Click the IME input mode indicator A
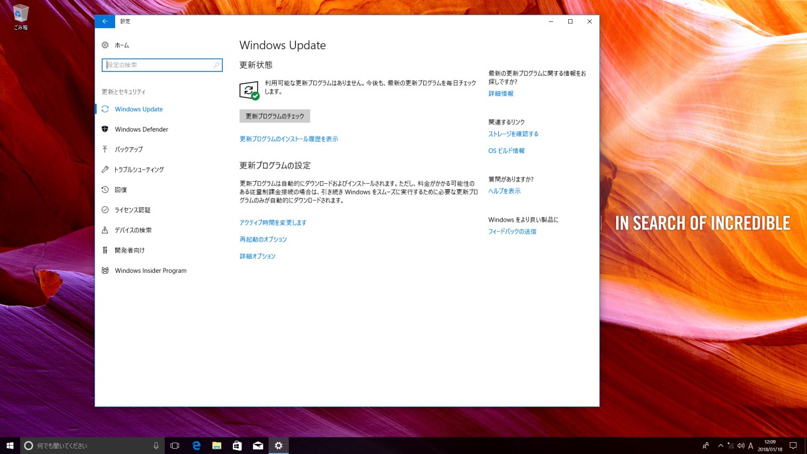This screenshot has height=454, width=807. click(x=750, y=445)
